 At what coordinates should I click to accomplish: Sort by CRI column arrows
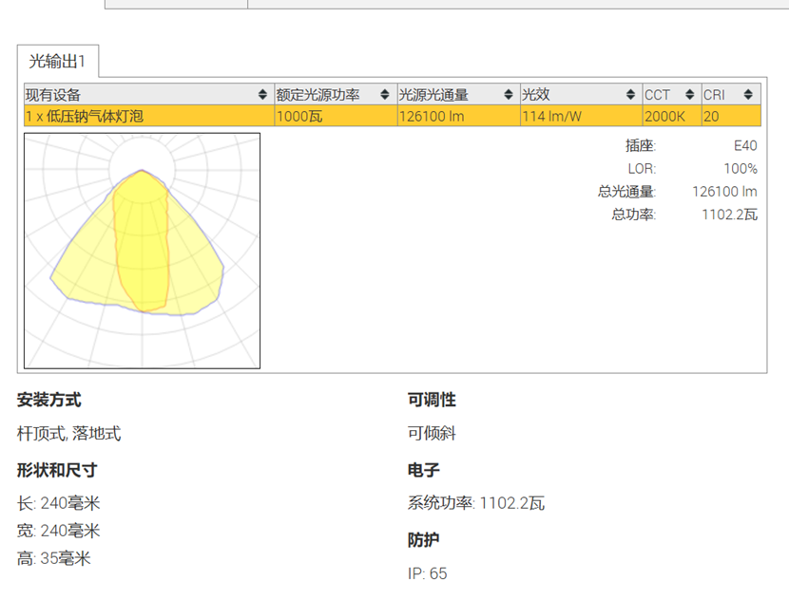[748, 95]
